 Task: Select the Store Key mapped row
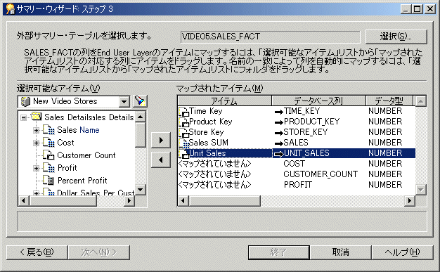pyautogui.click(x=297, y=132)
